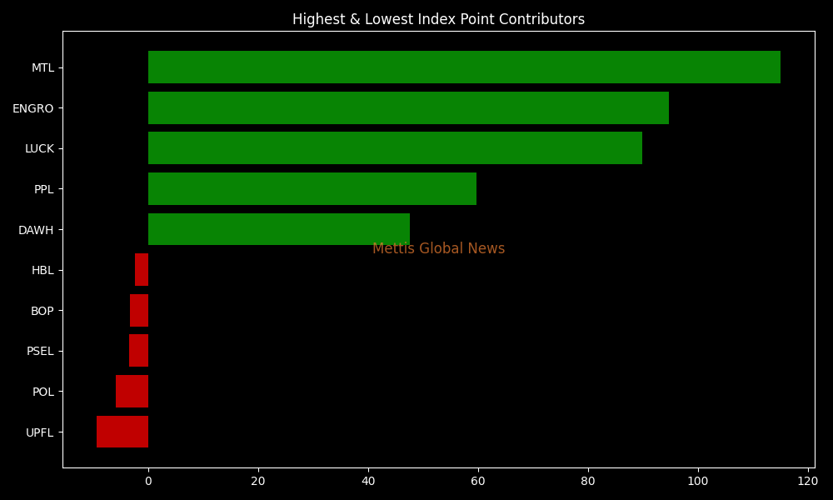Click the 'POL' axis label
The image size is (833, 500).
point(43,392)
